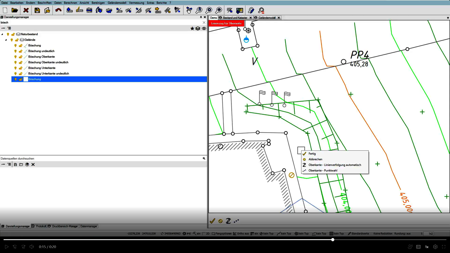Click Fertig in the context menu
This screenshot has height=253, width=450.
coord(312,154)
